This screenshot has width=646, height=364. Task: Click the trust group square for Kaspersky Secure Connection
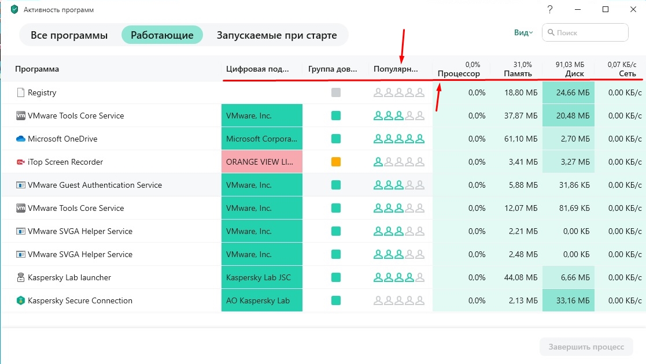click(x=336, y=300)
